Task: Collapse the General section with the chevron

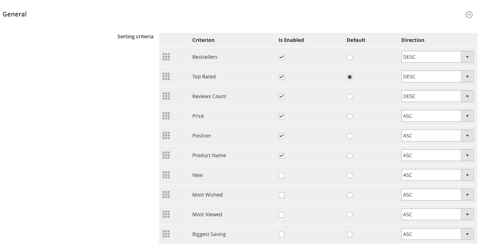Action: [469, 15]
